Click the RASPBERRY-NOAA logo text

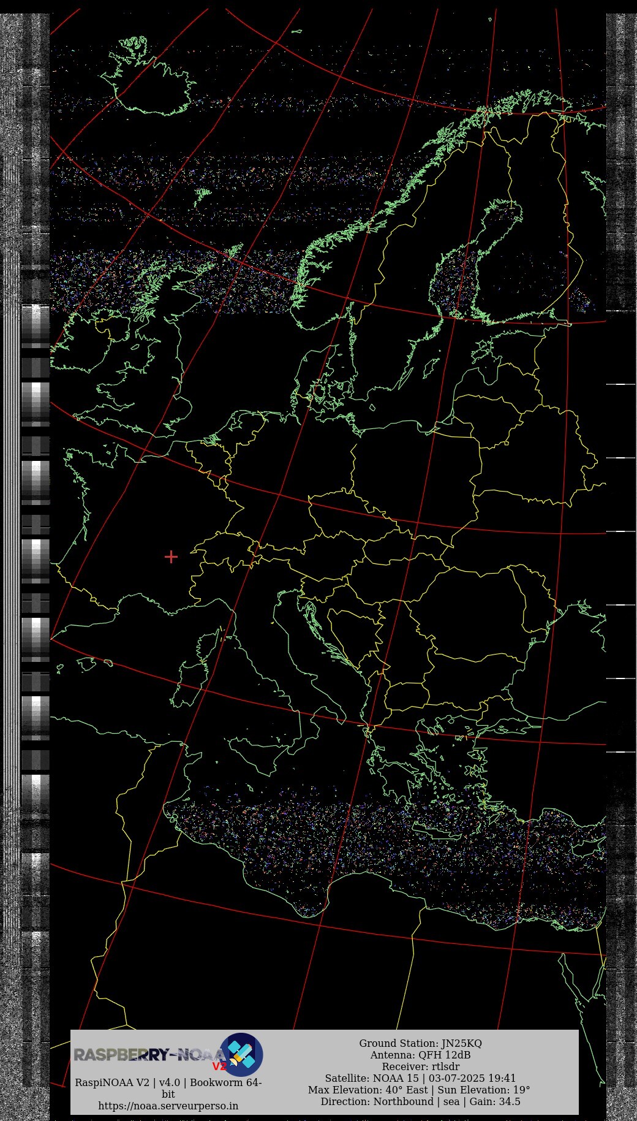point(145,1055)
